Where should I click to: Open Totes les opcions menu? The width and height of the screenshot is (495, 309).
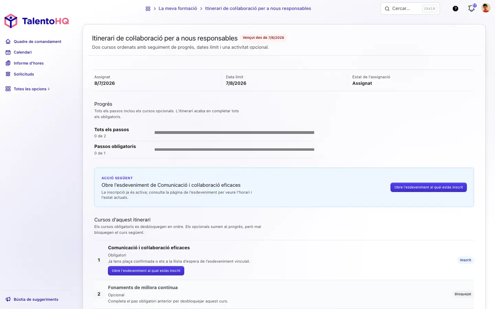30,89
